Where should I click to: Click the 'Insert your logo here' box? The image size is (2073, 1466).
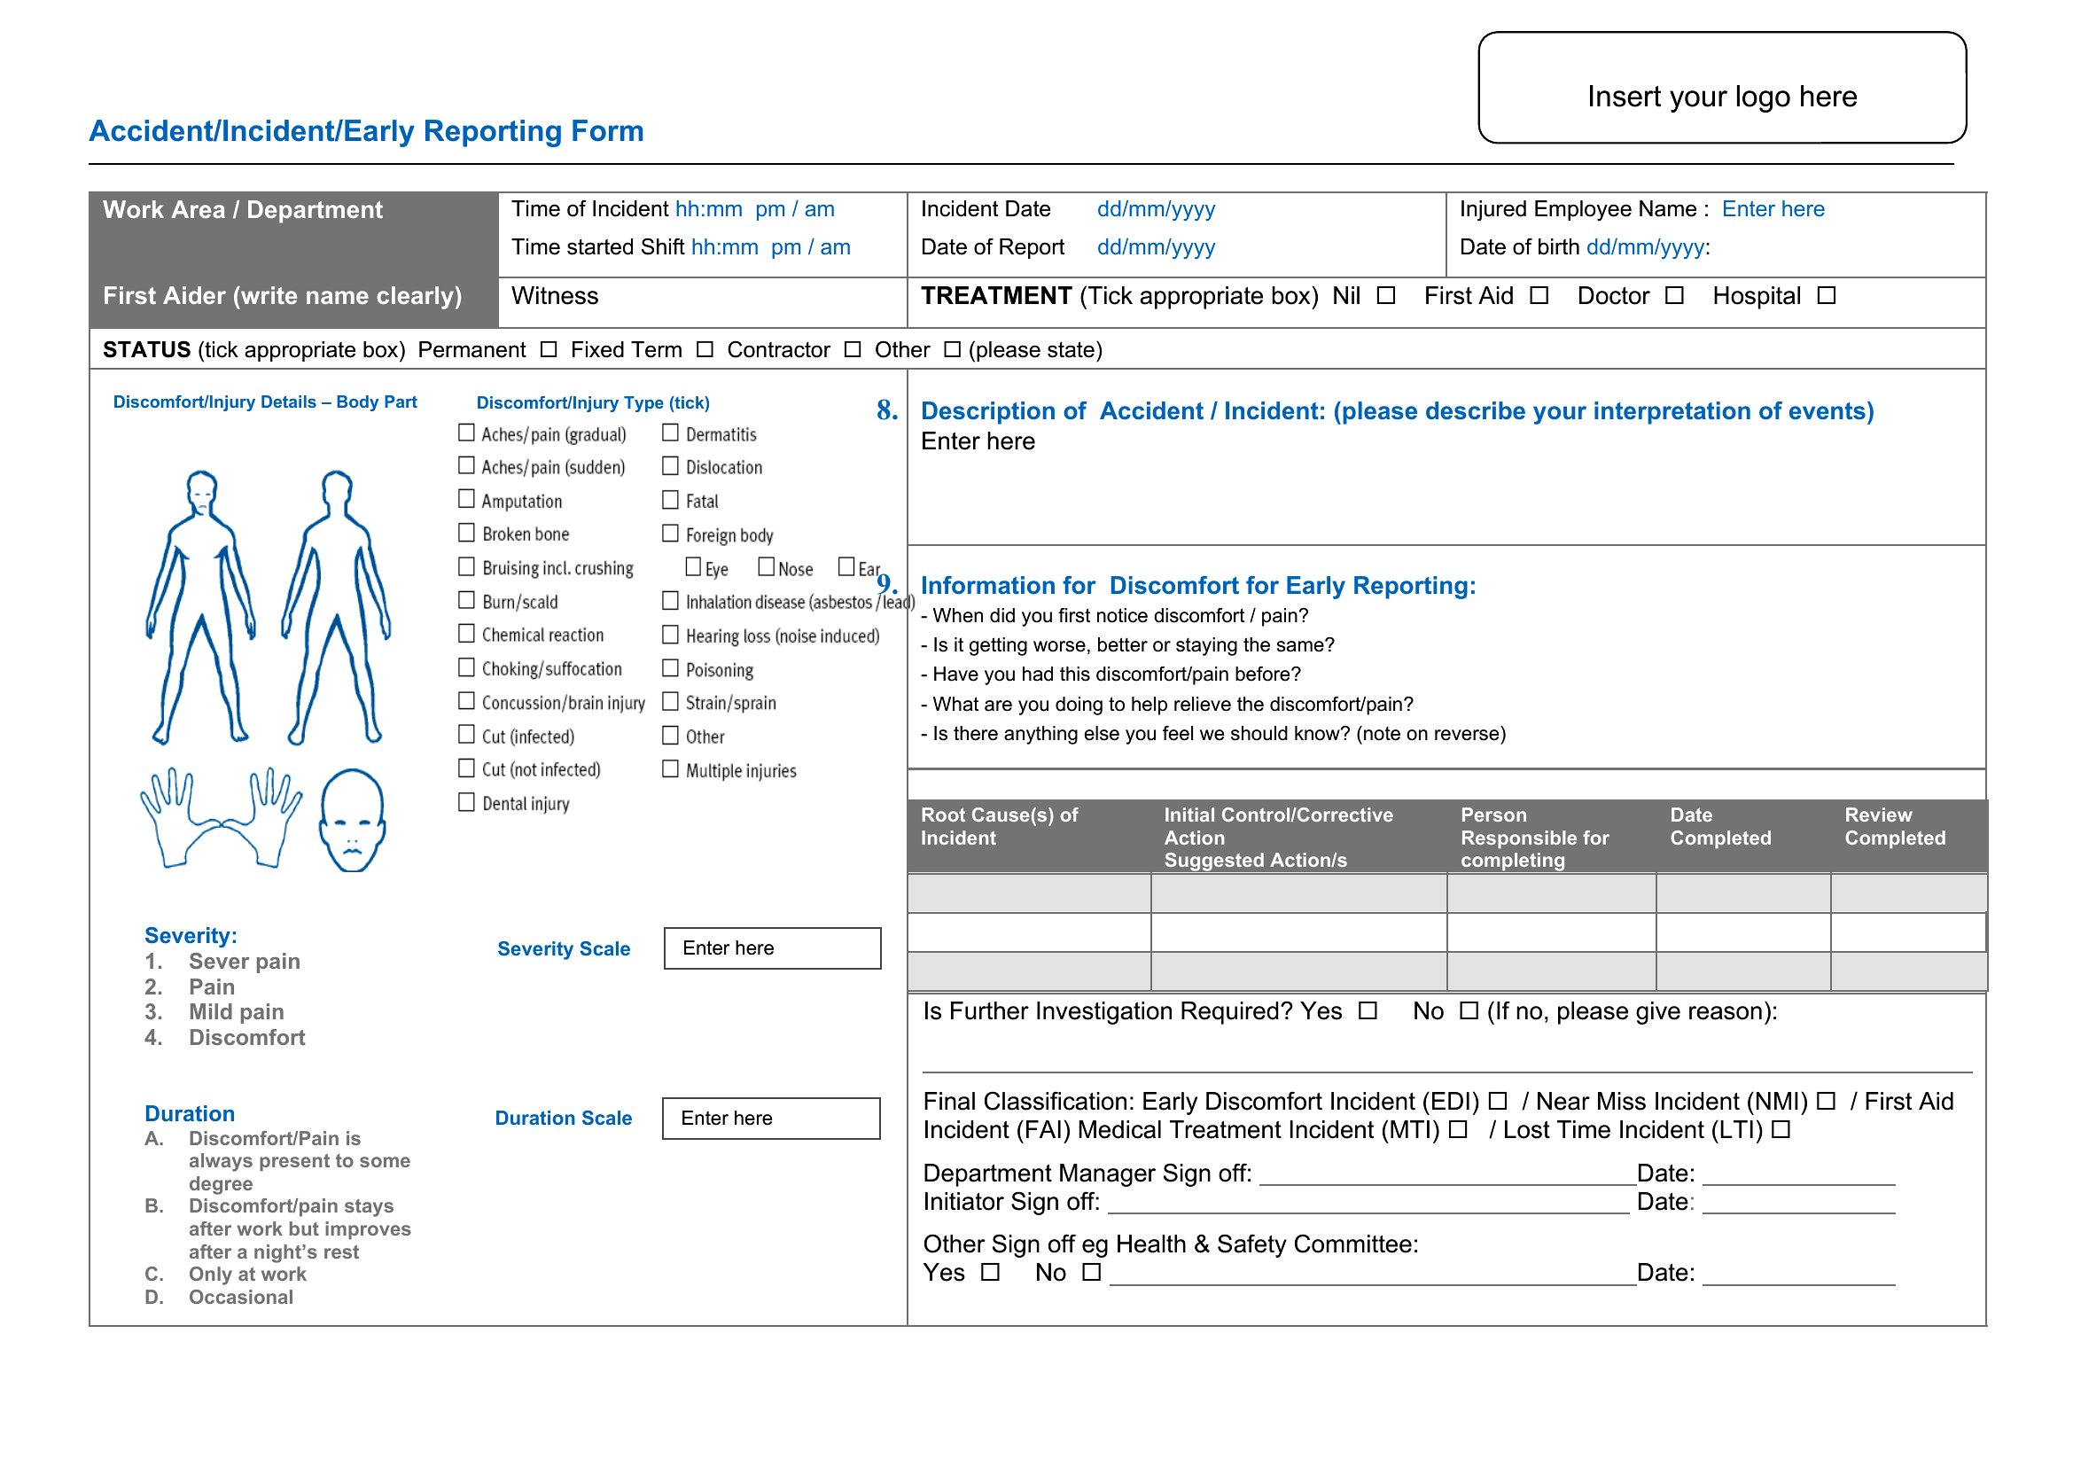pyautogui.click(x=1723, y=88)
